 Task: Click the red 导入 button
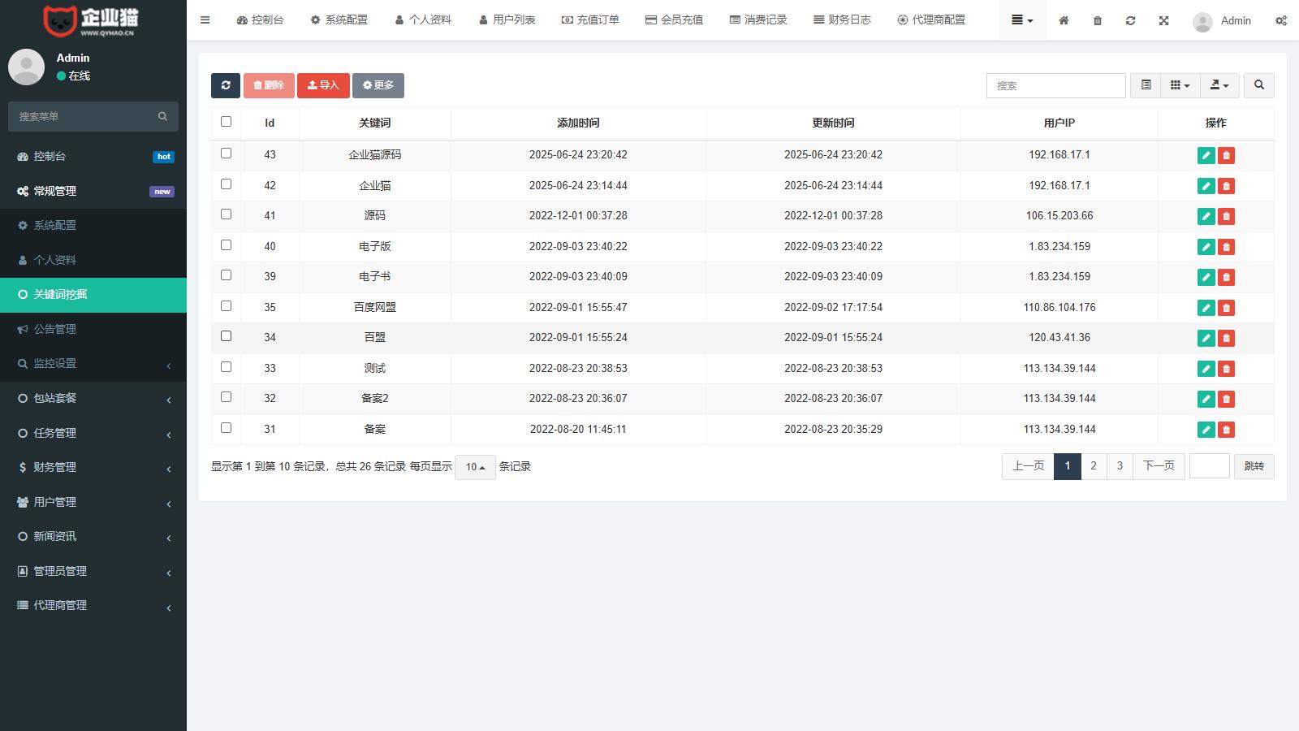(x=323, y=85)
